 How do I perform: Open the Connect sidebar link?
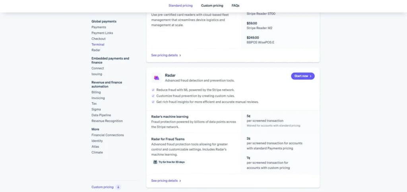pyautogui.click(x=98, y=68)
